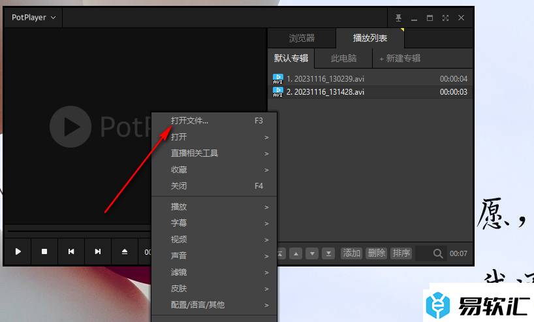
Task: Expand the 字幕 submenu
Action: coord(214,223)
